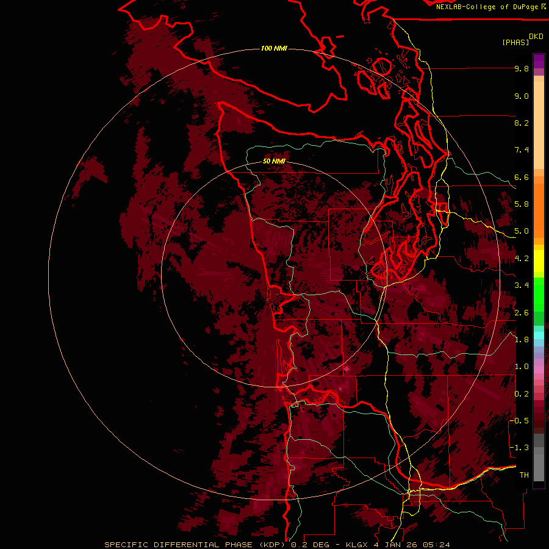549x549 pixels.
Task: Click the 5.0 color scale value
Action: [522, 231]
